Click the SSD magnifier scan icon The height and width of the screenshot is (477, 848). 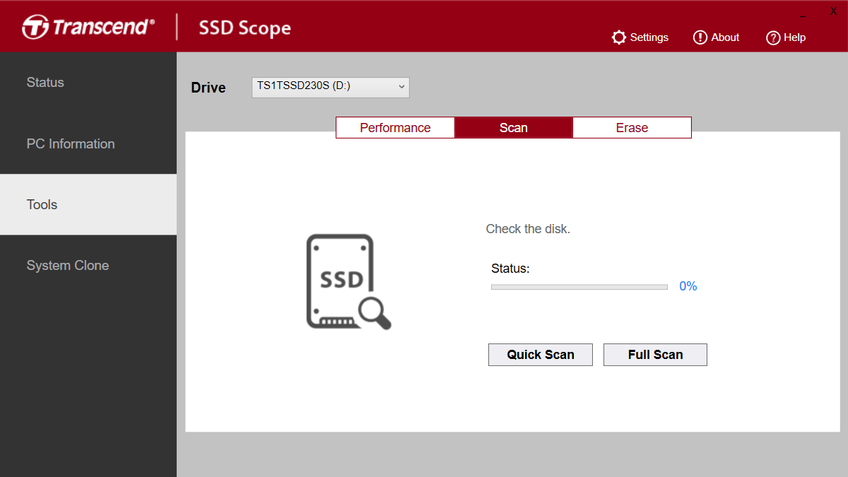click(348, 281)
